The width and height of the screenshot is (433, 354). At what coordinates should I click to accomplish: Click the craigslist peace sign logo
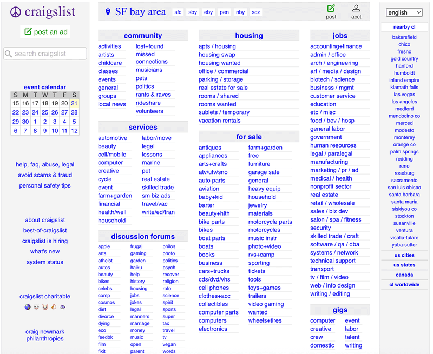point(16,11)
